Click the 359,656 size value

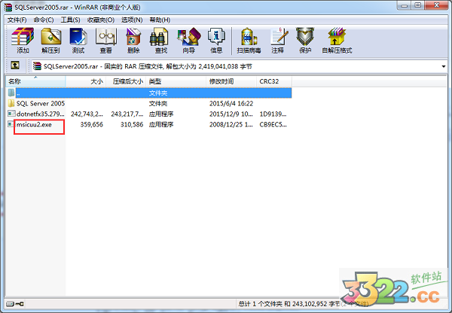click(x=91, y=124)
